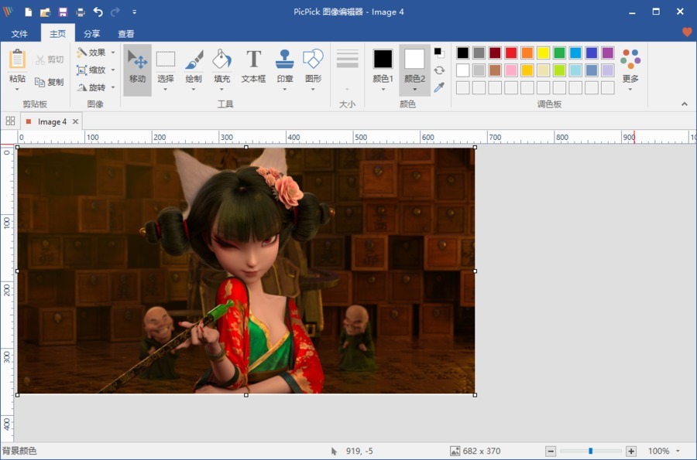Open the 文件 menu
Image resolution: width=697 pixels, height=460 pixels.
(x=19, y=34)
